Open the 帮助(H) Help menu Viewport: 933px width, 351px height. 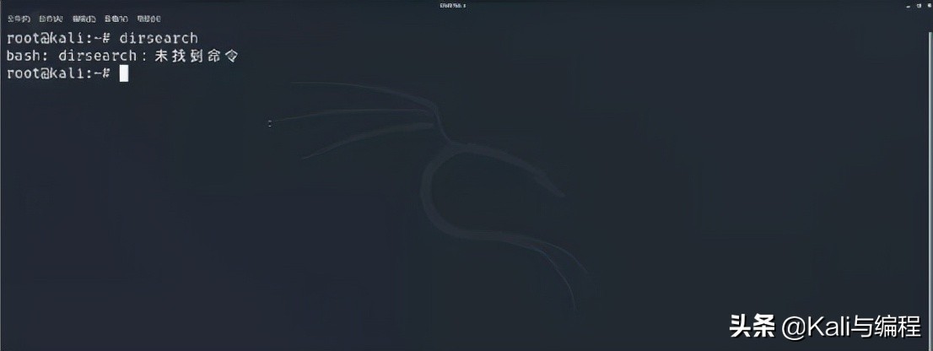pyautogui.click(x=148, y=19)
